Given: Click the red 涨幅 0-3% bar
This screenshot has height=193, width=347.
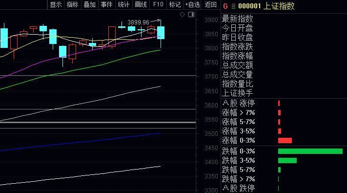Looking at the screenshot, I should tap(285, 141).
